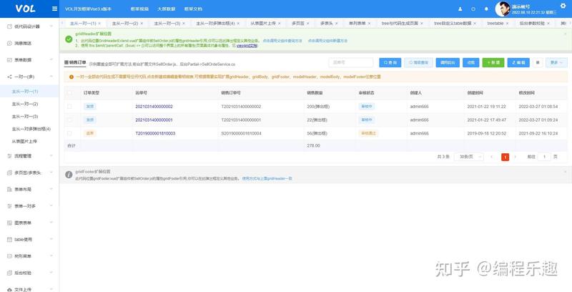Close the gridFooter gray alert
The height and width of the screenshot is (292, 572).
565,172
